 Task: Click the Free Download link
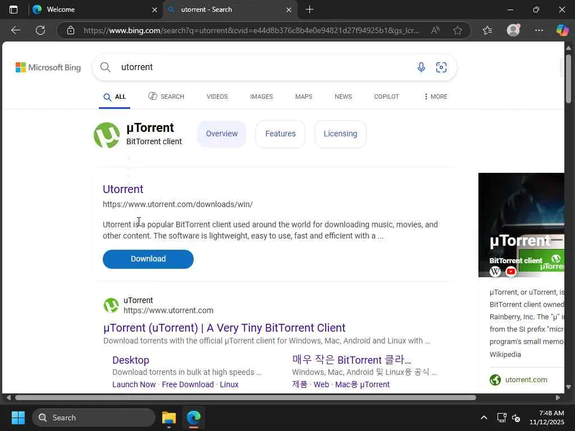(188, 384)
